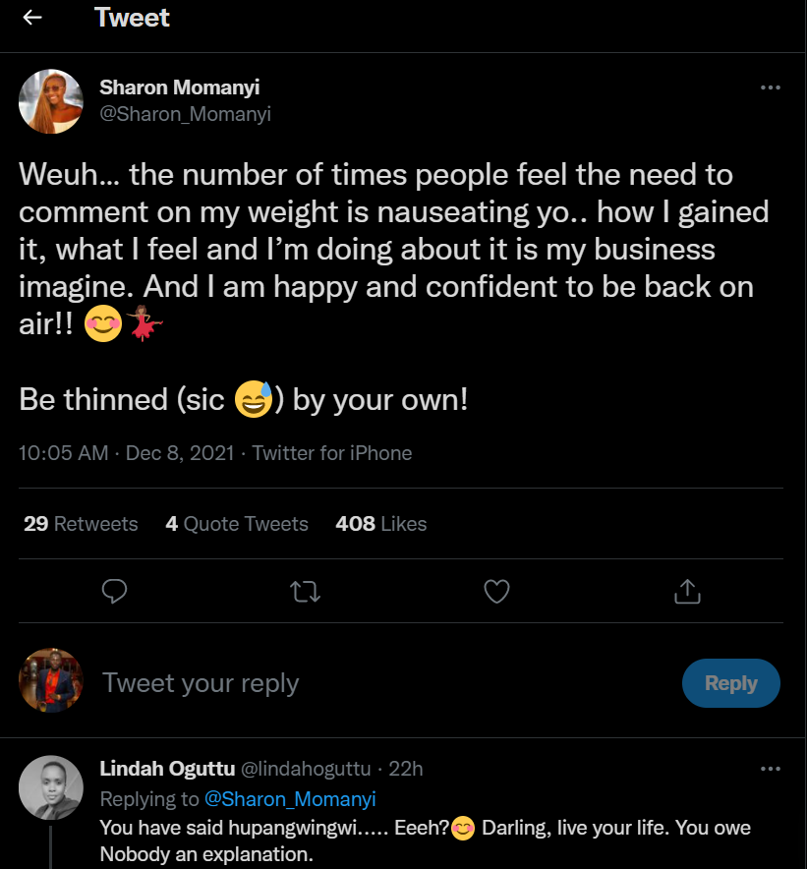Open the @Sharon_Momanyi mention in the reply

[290, 799]
